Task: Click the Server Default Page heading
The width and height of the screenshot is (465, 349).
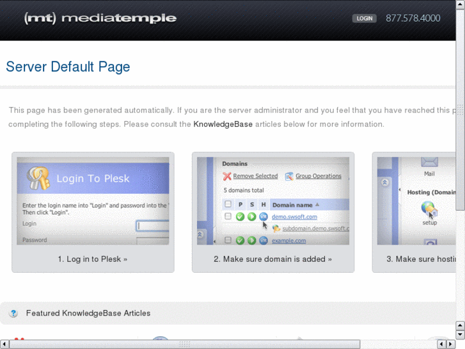Action: 68,67
